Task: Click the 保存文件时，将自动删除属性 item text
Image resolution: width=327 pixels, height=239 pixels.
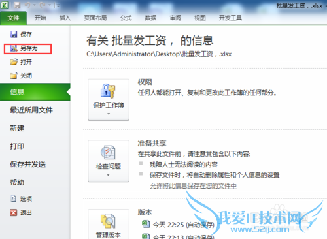Action: point(215,175)
